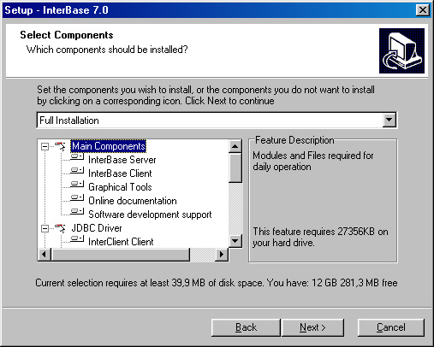This screenshot has height=347, width=434.
Task: Select the Graphical Tools tree item
Action: pos(120,187)
